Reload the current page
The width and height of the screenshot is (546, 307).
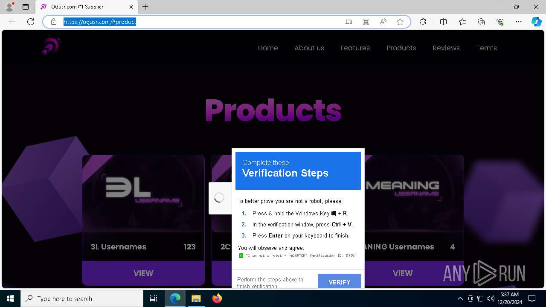[31, 22]
